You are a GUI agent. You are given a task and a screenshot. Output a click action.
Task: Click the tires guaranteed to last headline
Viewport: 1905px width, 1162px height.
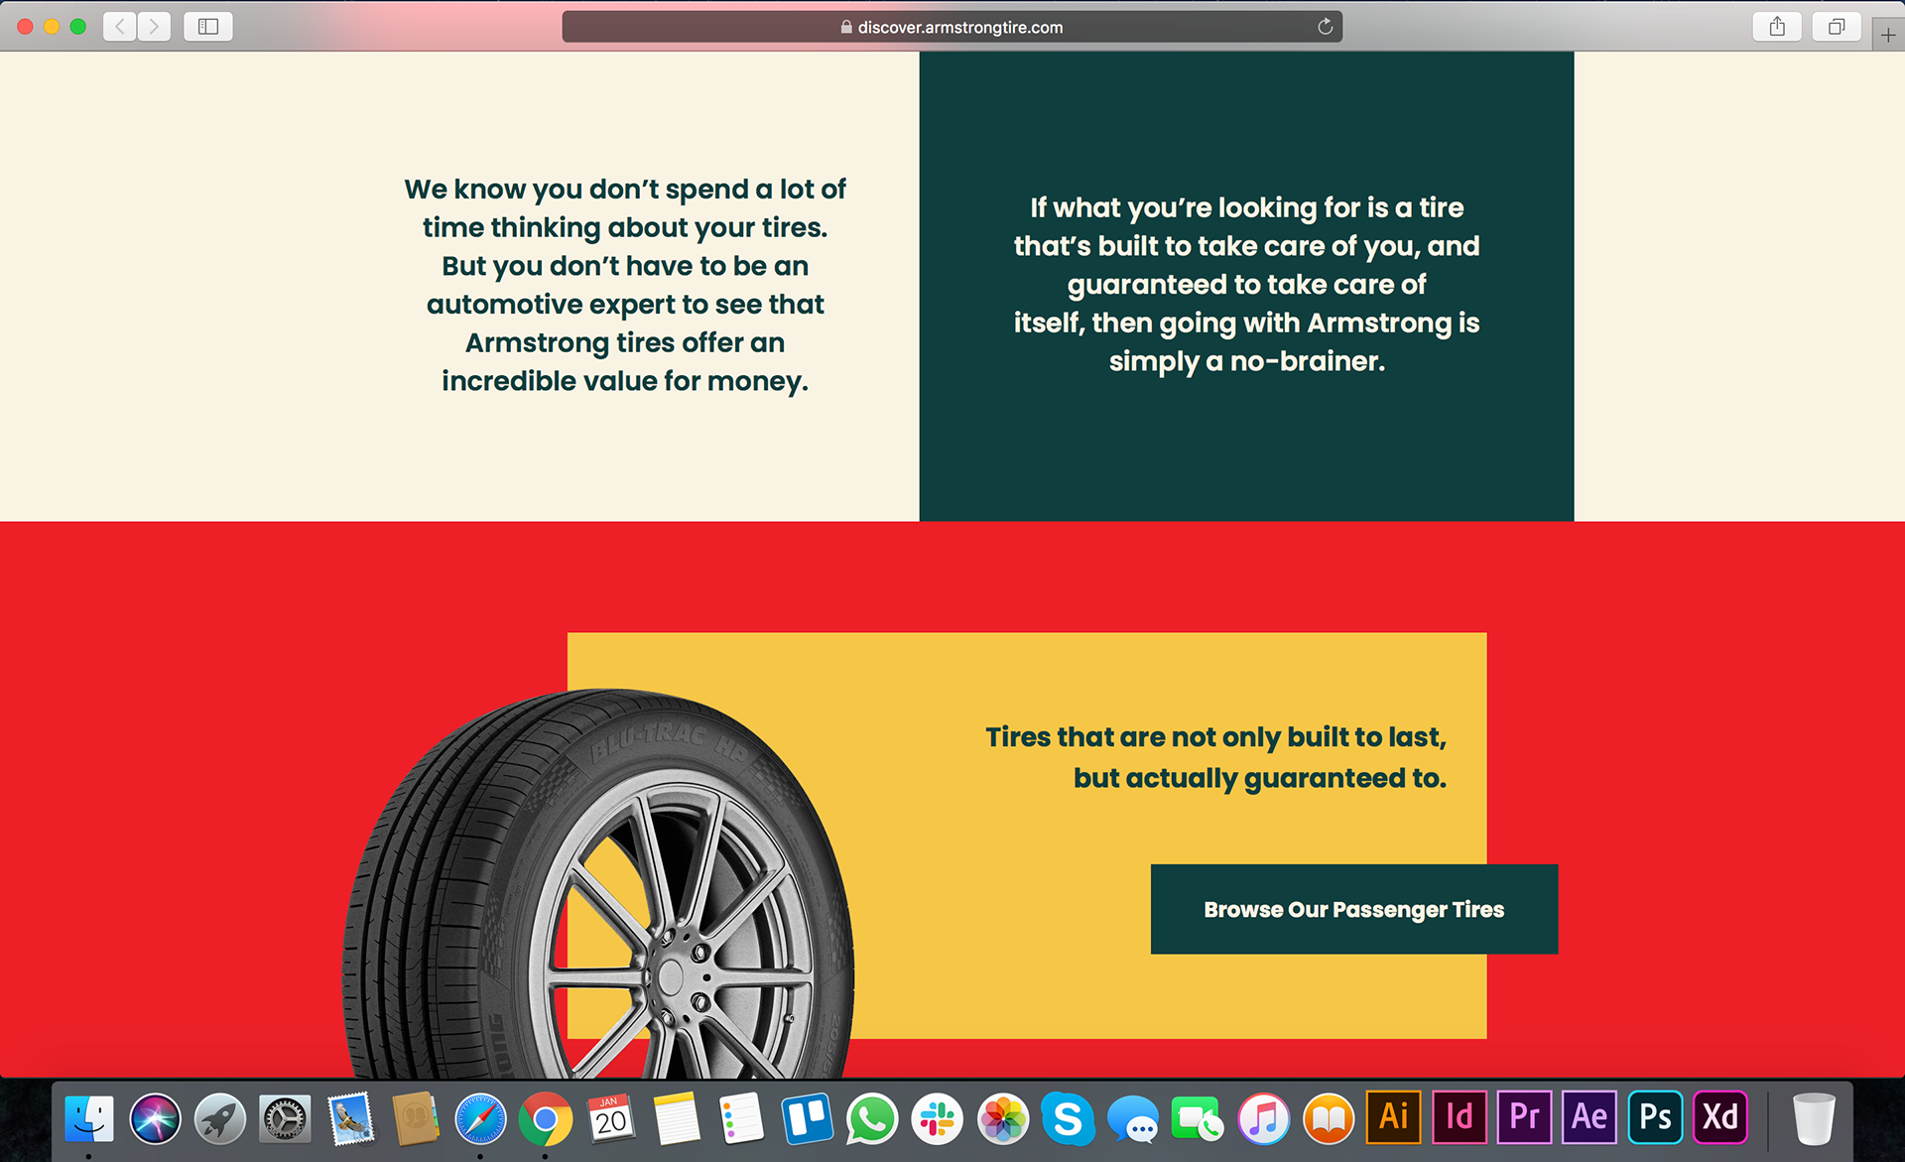[1215, 757]
